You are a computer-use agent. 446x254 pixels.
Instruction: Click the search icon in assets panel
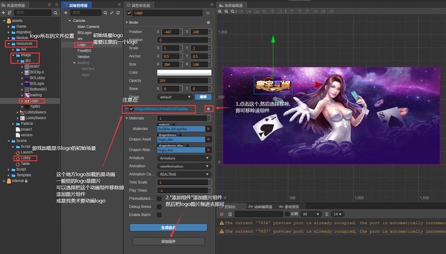click(x=55, y=12)
